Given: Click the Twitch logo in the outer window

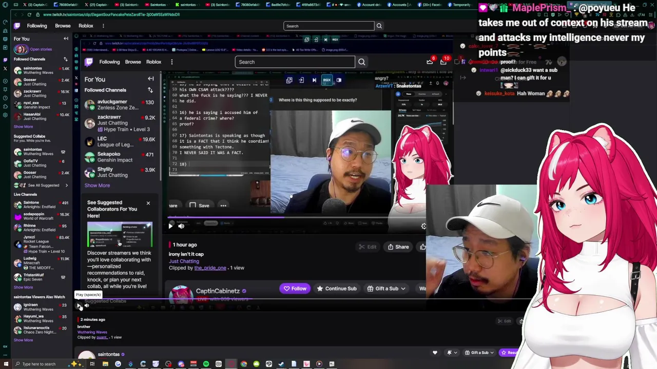Looking at the screenshot, I should [17, 26].
